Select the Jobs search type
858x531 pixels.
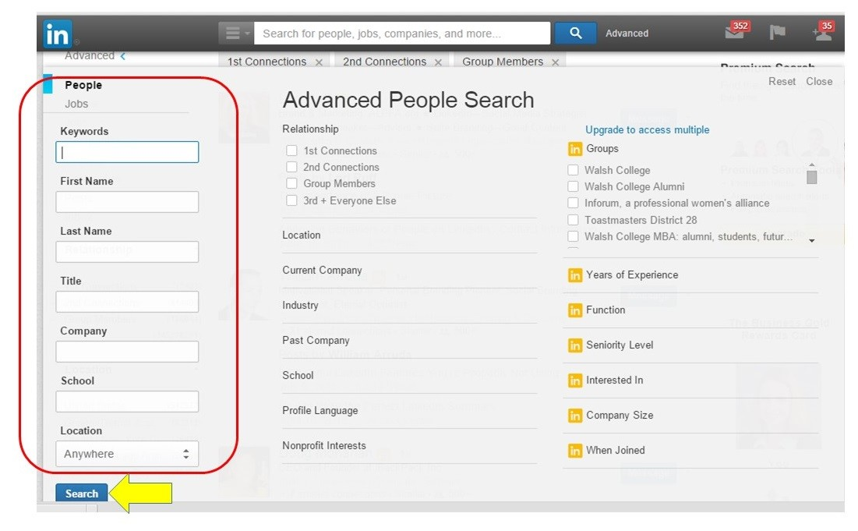coord(76,104)
